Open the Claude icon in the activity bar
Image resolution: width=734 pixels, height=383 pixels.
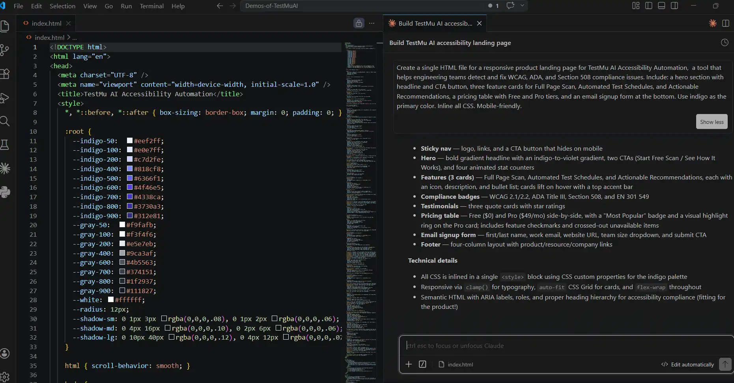point(5,168)
